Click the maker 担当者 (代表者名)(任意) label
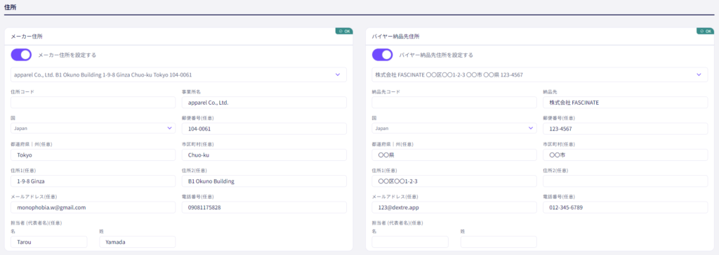719x255 pixels. tap(37, 223)
